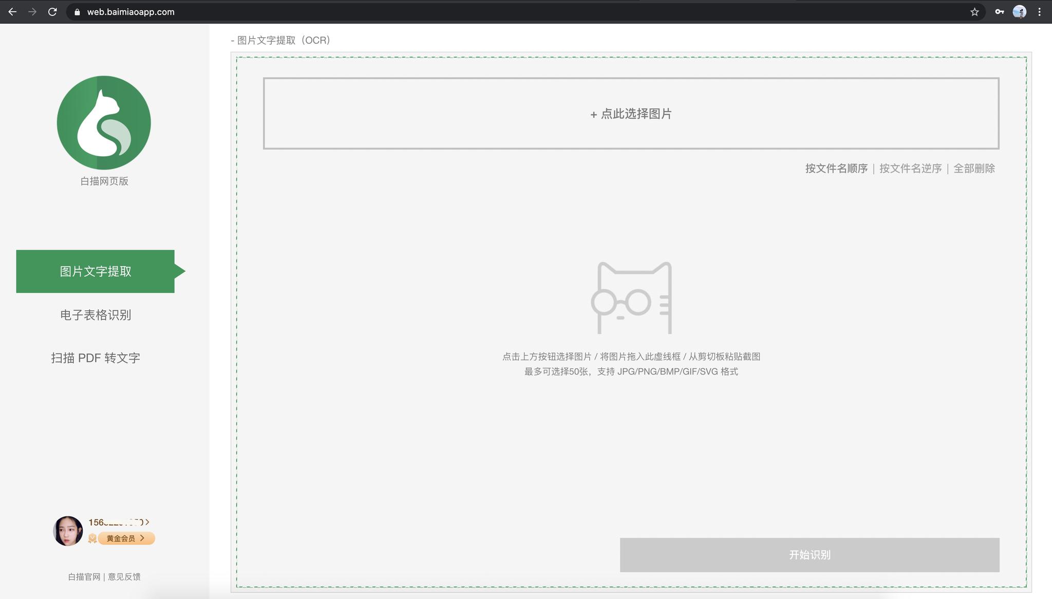Click the 开始识别 button

click(810, 555)
